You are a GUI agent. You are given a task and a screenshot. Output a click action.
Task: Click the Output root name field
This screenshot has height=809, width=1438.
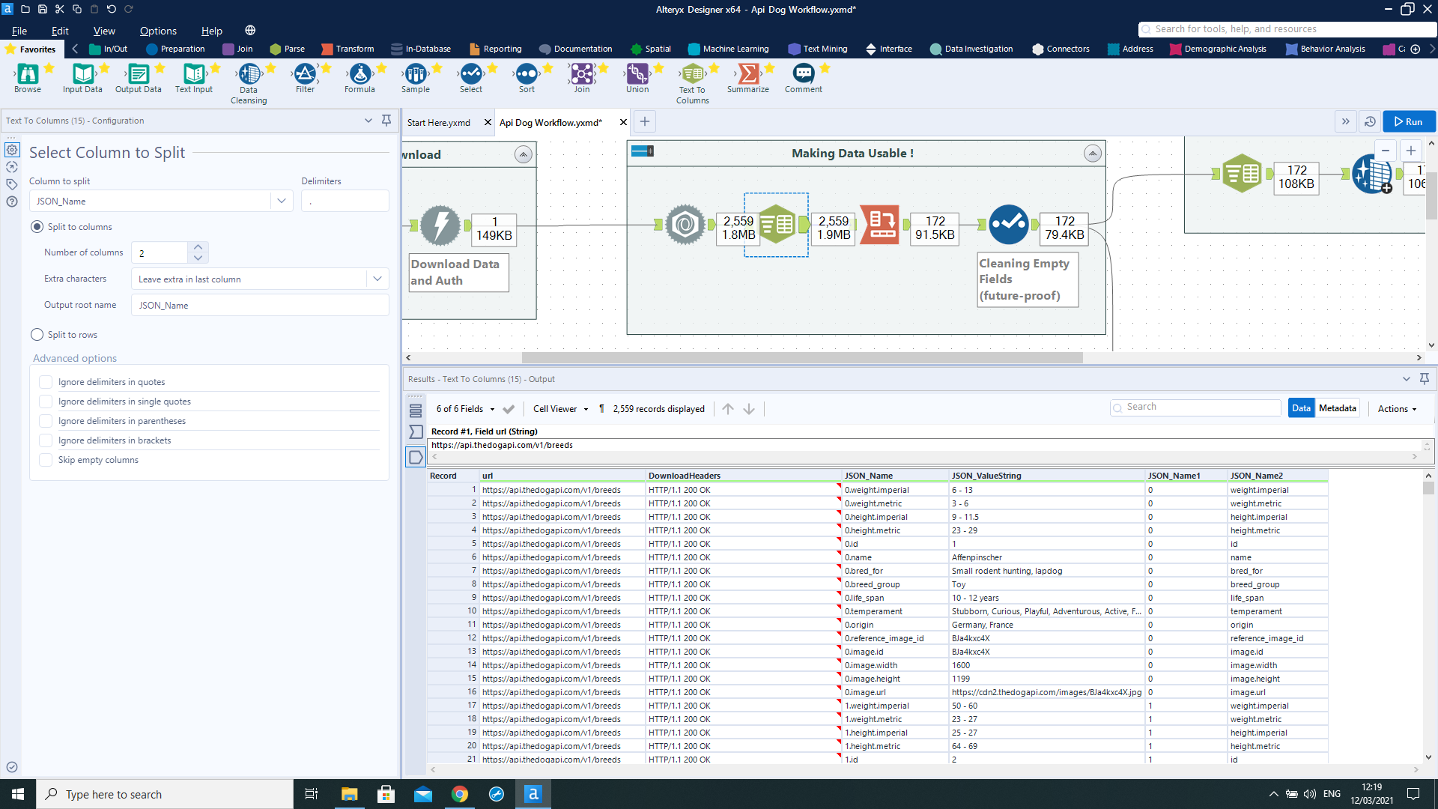pyautogui.click(x=259, y=305)
